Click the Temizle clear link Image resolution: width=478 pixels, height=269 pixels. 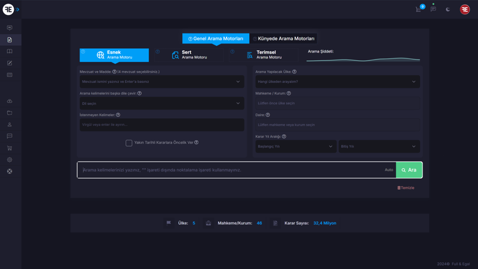(406, 188)
